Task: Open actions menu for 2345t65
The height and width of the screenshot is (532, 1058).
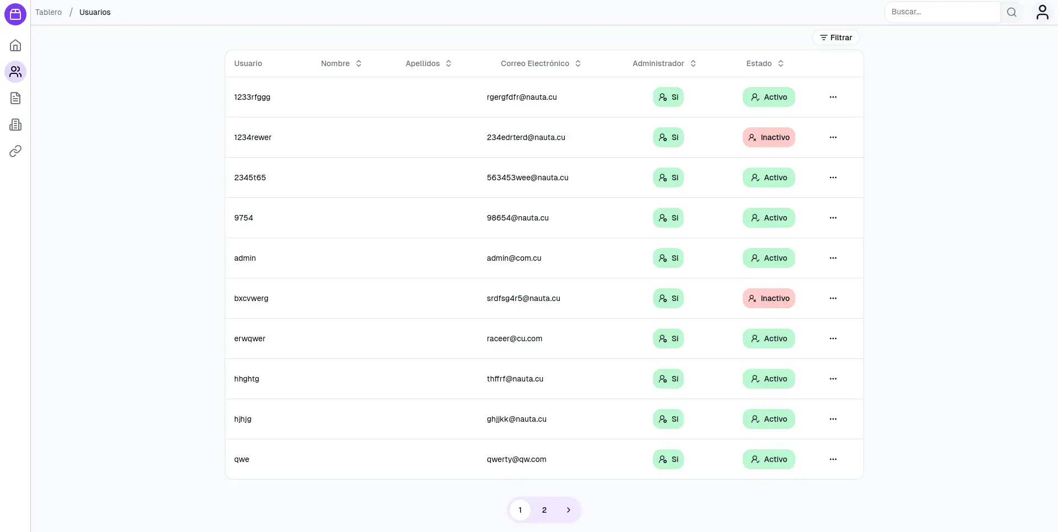Action: pyautogui.click(x=833, y=178)
